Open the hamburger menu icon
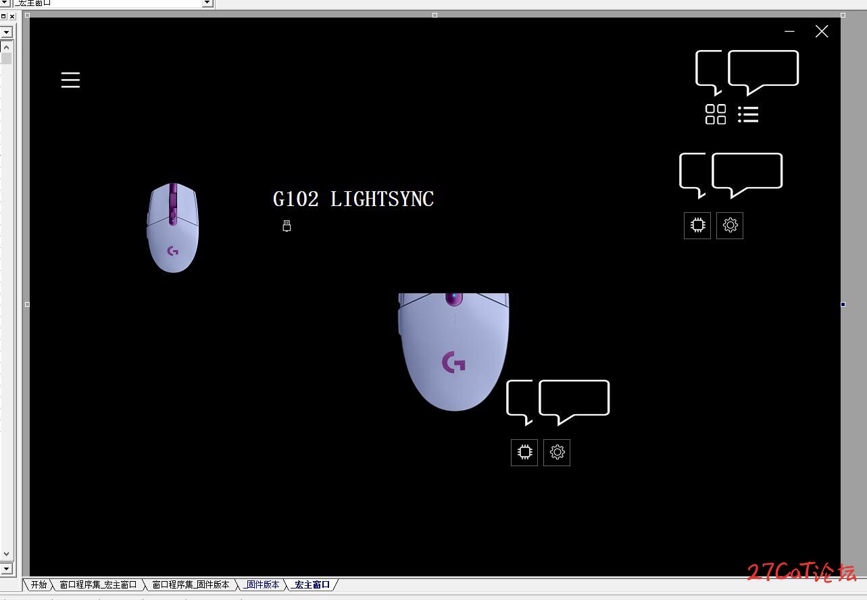This screenshot has width=867, height=600. point(70,80)
